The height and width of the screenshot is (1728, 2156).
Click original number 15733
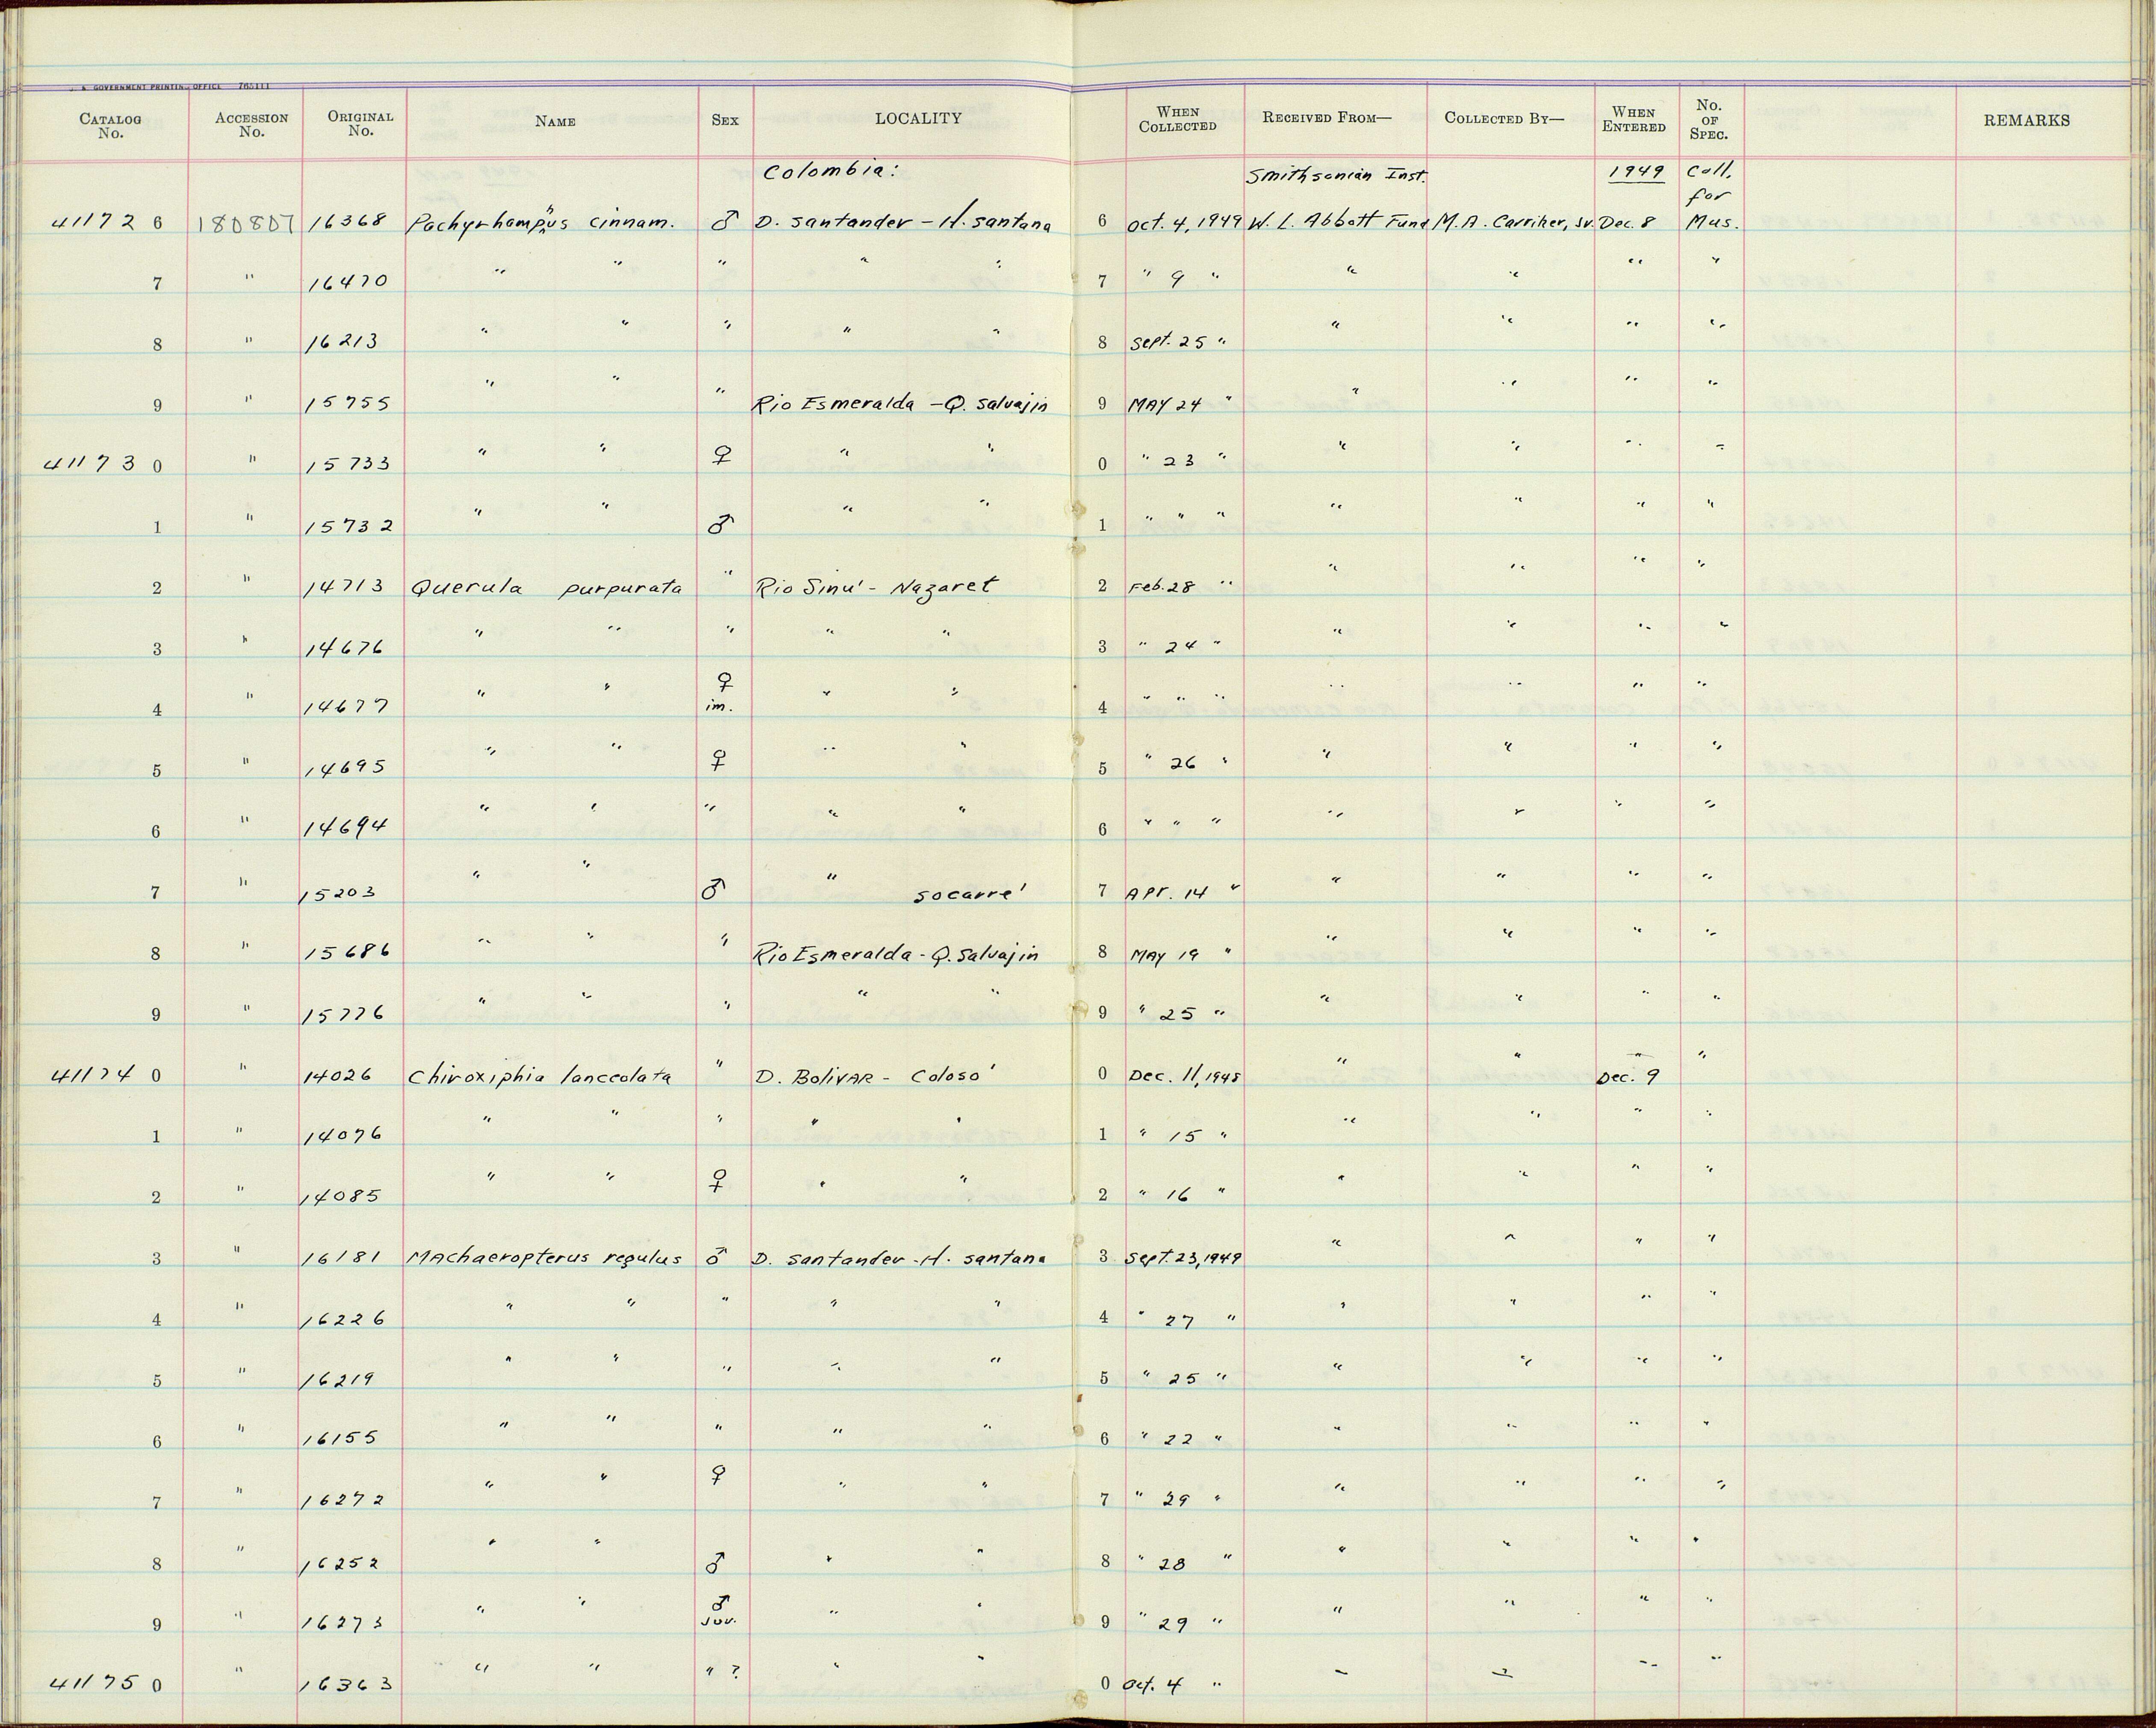tap(348, 465)
